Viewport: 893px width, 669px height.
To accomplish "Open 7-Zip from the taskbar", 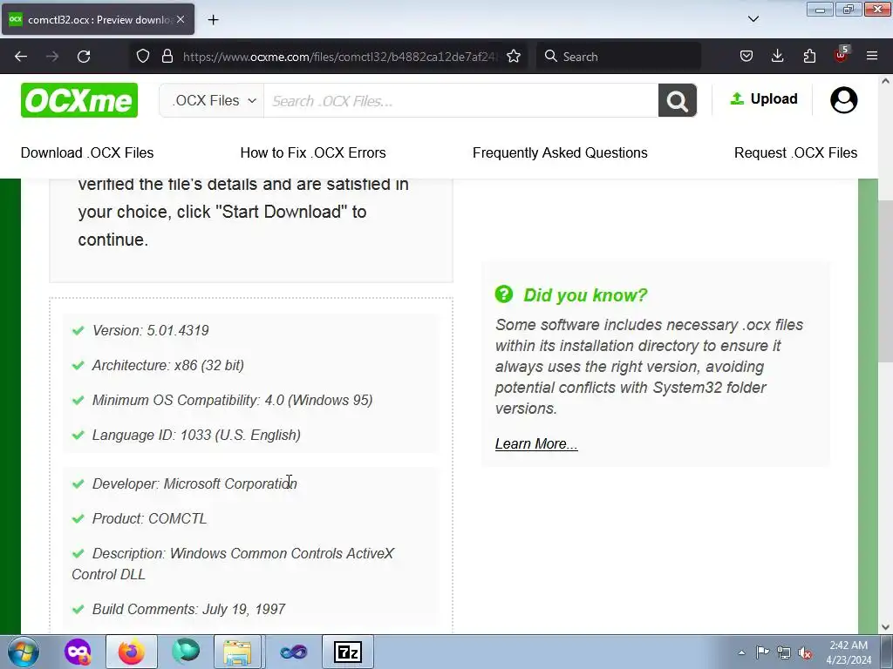I will click(348, 652).
